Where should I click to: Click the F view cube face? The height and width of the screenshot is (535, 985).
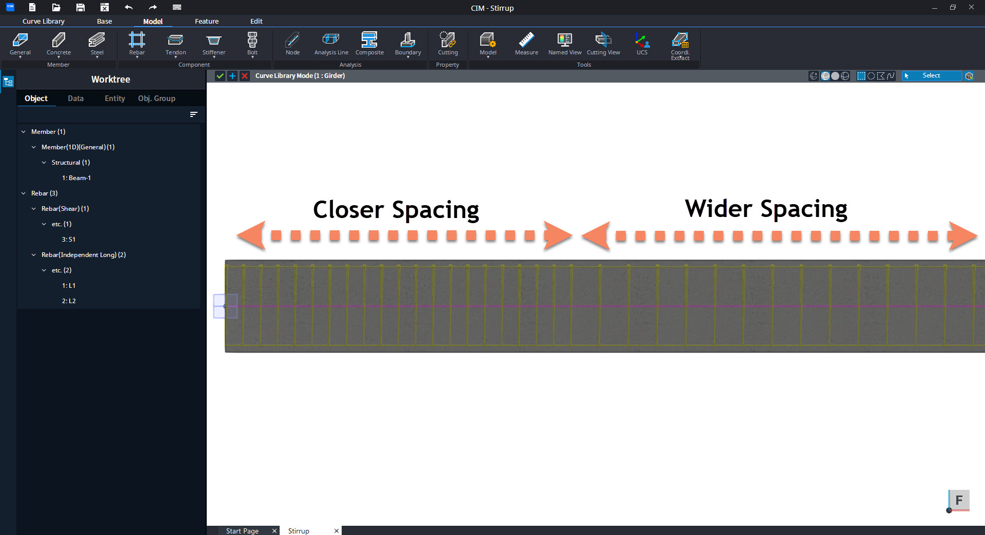tap(959, 500)
